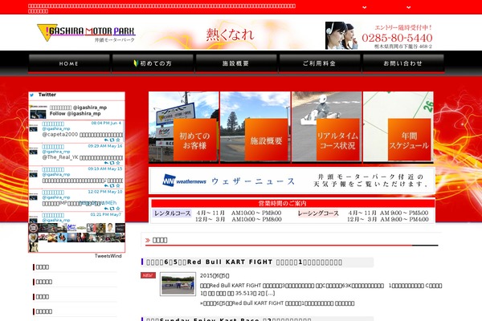This screenshot has height=321, width=482.
Task: Open the Sunday Enjoy Kart Race article title
Action: click(229, 319)
